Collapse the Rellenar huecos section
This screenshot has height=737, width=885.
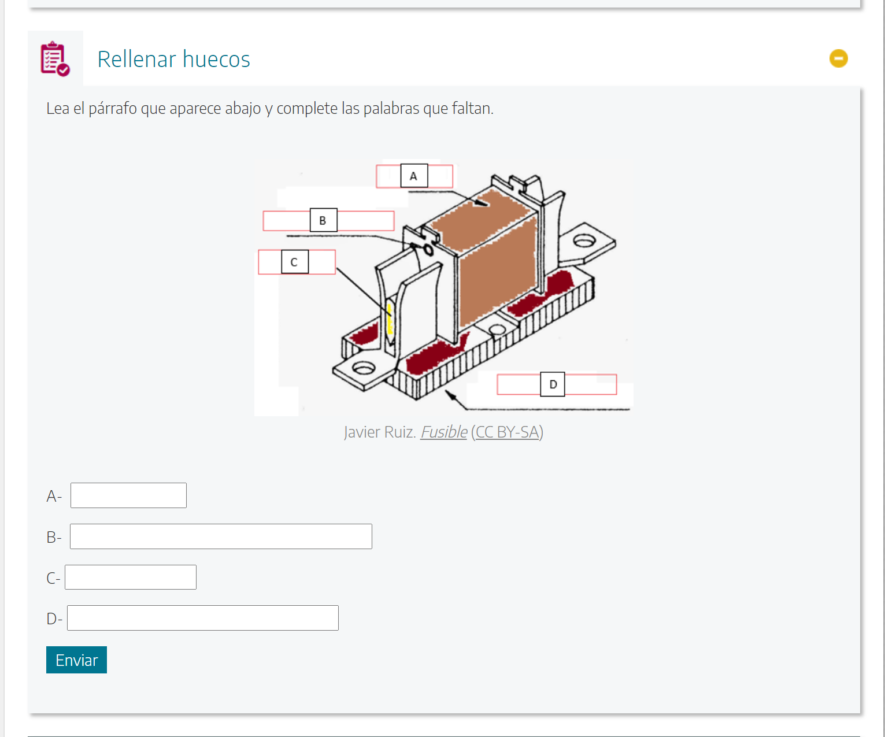coord(838,58)
